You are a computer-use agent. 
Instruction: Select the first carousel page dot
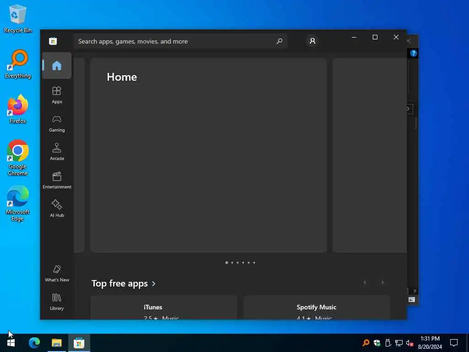click(x=227, y=263)
